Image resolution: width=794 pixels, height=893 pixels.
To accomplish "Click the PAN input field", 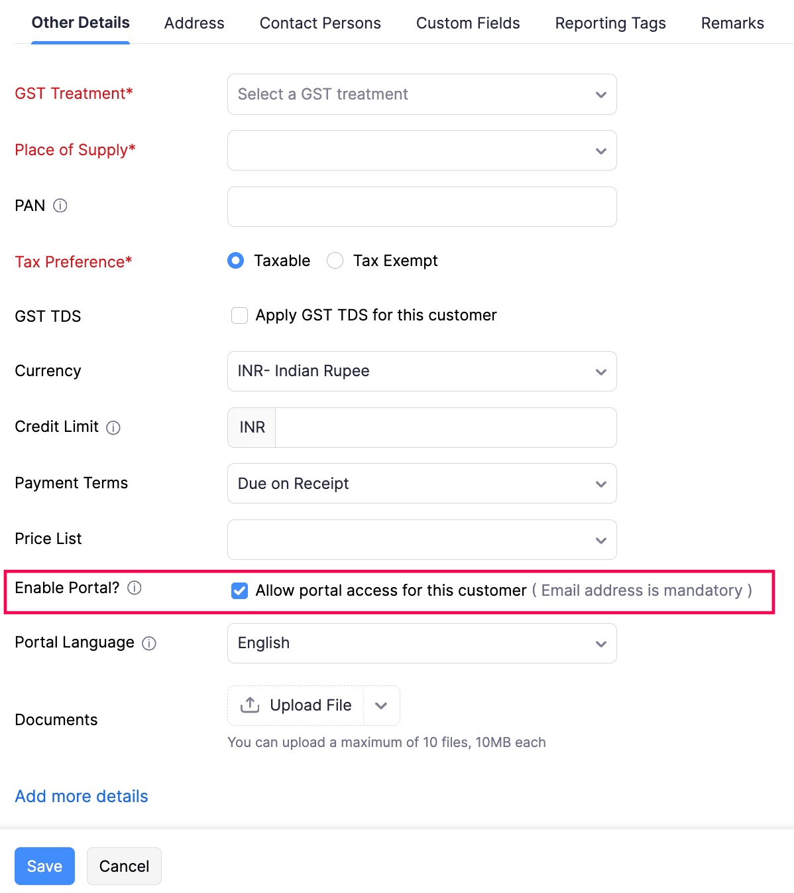I will coord(422,207).
